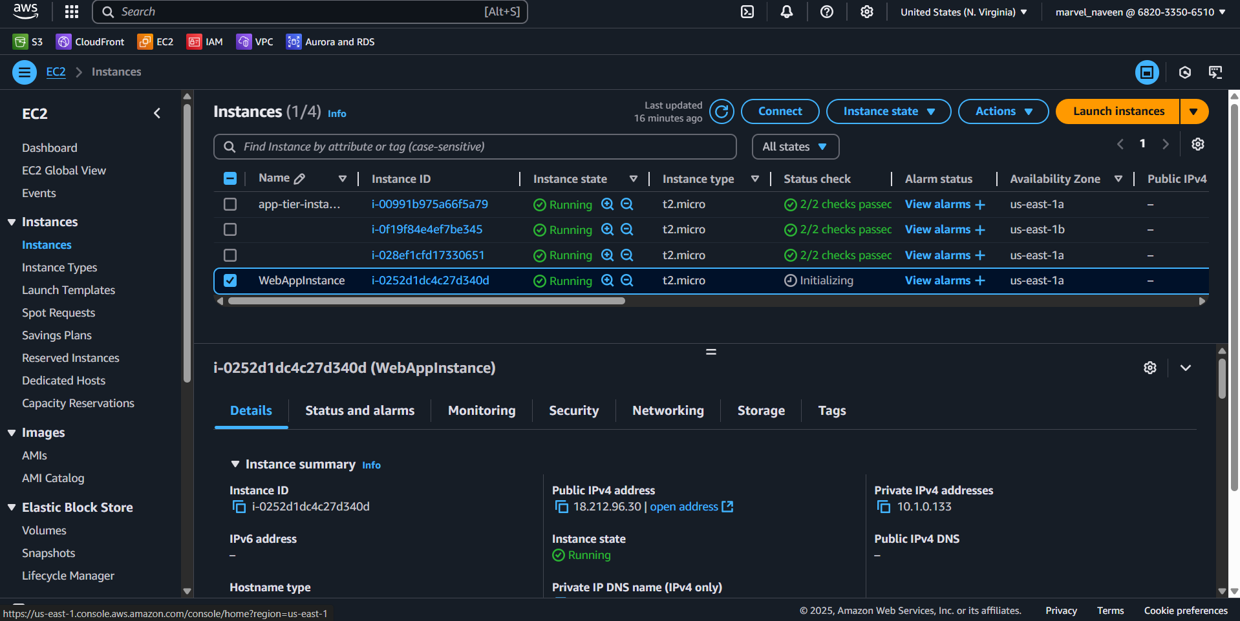The width and height of the screenshot is (1240, 621).
Task: Select checkbox for i-0f19f84e4ef7be345
Action: [230, 229]
